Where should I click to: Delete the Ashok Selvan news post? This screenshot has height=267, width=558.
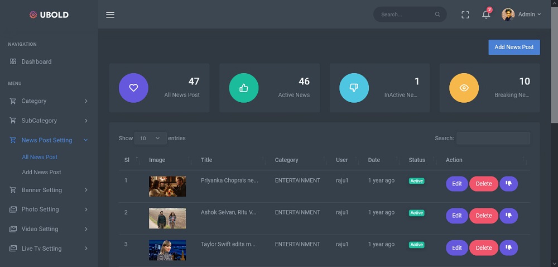[484, 216]
